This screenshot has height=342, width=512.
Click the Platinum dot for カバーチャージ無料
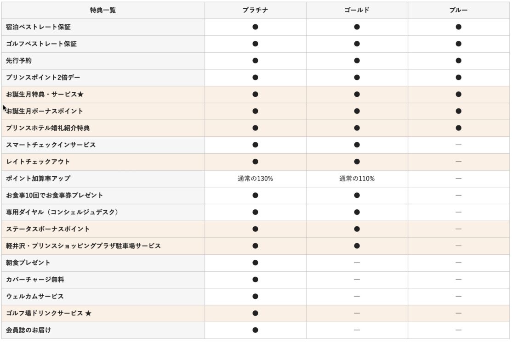pyautogui.click(x=255, y=280)
